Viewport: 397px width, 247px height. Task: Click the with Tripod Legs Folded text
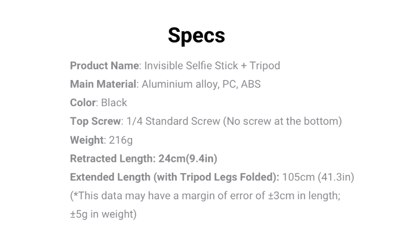(216, 177)
